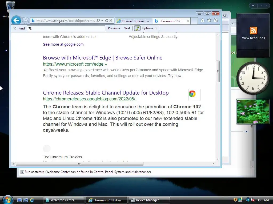The height and width of the screenshot is (204, 273).
Task: Open the Find bar Options dropdown
Action: (150, 28)
